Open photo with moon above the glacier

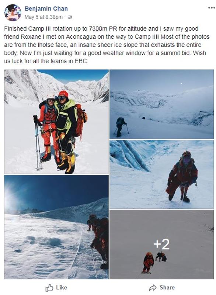pos(162,104)
